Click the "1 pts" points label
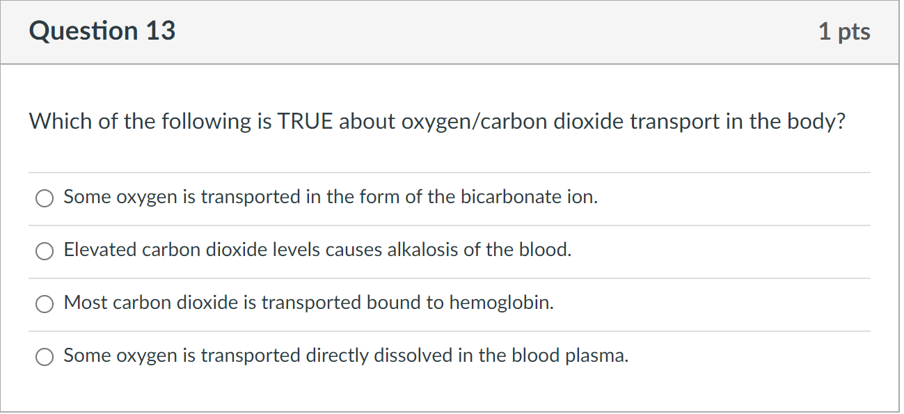904x414 pixels. [844, 31]
